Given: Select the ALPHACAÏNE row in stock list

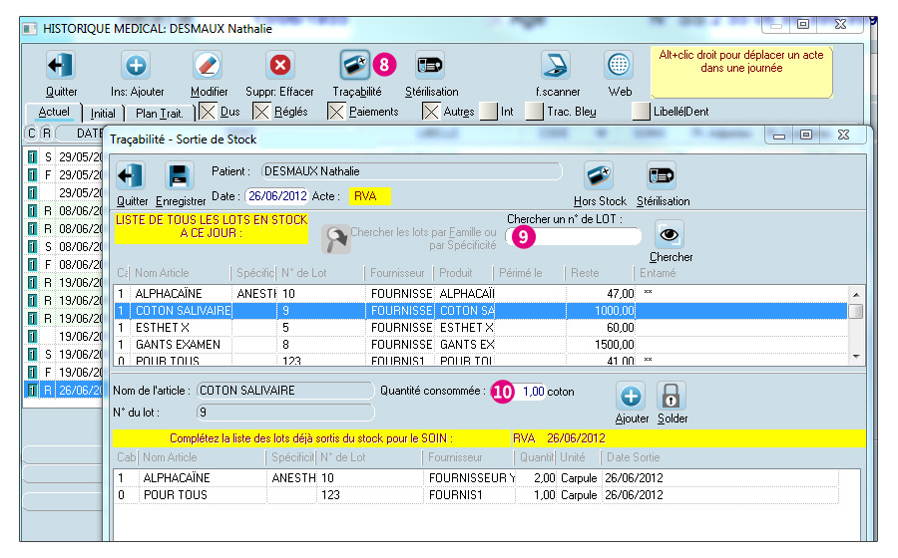Looking at the screenshot, I should click(481, 293).
